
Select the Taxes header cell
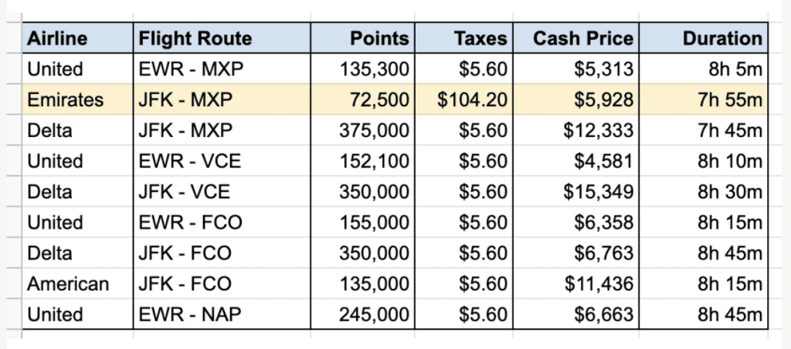[463, 39]
